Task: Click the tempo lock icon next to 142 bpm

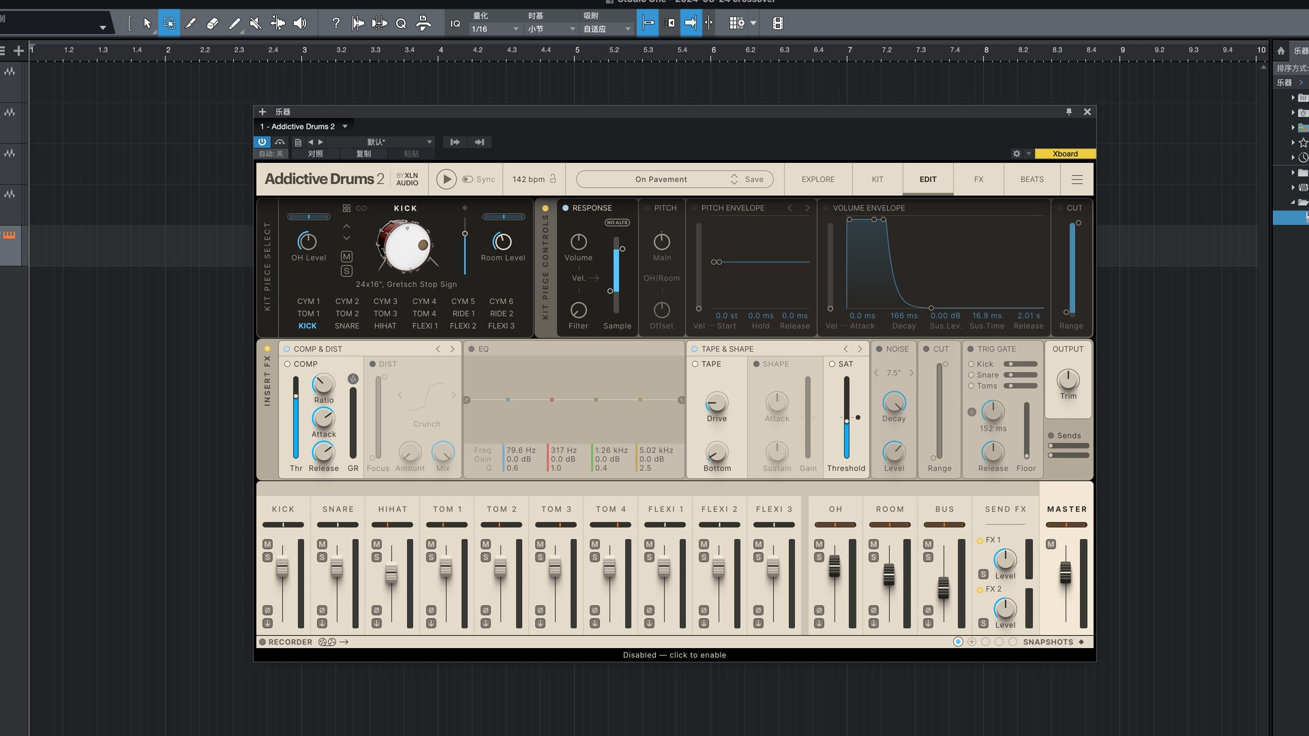Action: click(553, 179)
